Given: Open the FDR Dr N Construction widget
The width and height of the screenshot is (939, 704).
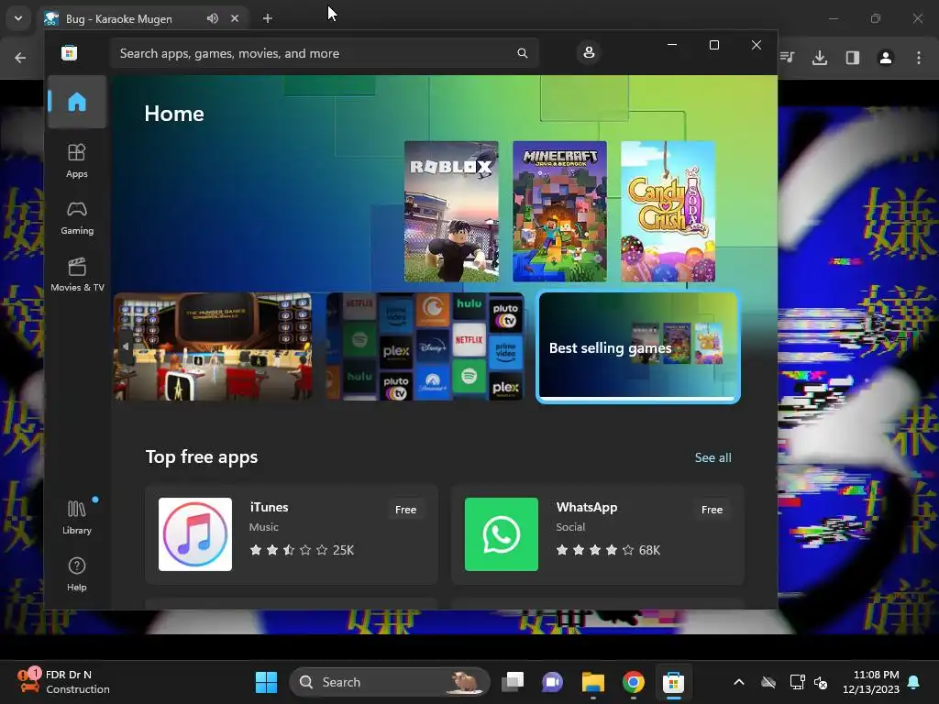Looking at the screenshot, I should click(x=63, y=682).
